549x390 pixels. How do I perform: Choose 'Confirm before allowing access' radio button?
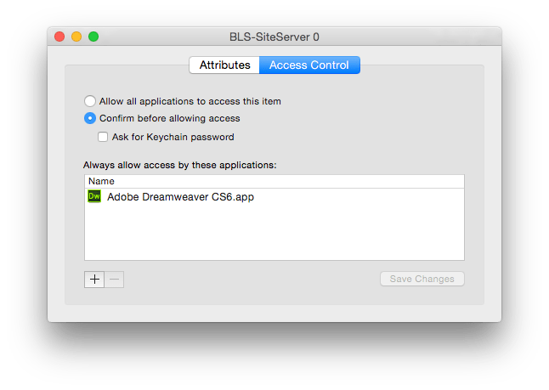(90, 118)
